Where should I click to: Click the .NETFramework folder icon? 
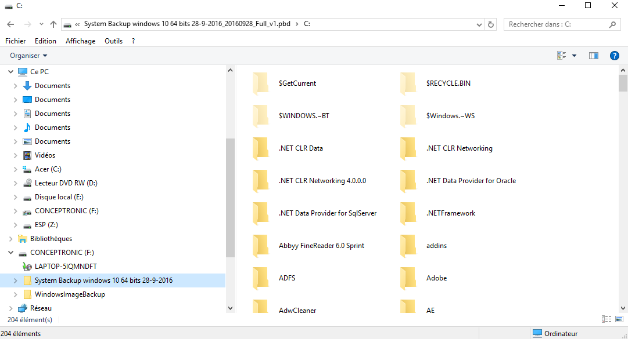[408, 213]
